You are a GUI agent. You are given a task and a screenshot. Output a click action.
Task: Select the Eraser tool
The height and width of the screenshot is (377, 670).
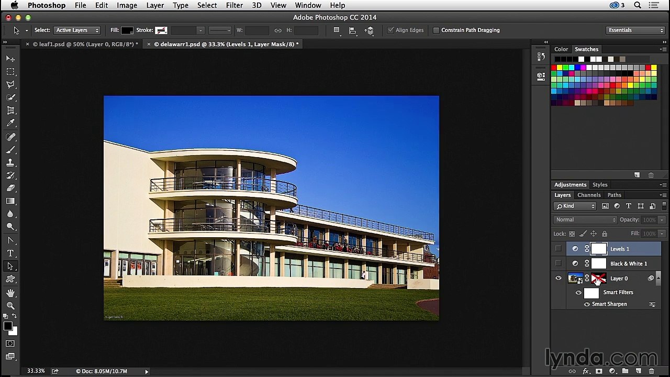(x=10, y=188)
